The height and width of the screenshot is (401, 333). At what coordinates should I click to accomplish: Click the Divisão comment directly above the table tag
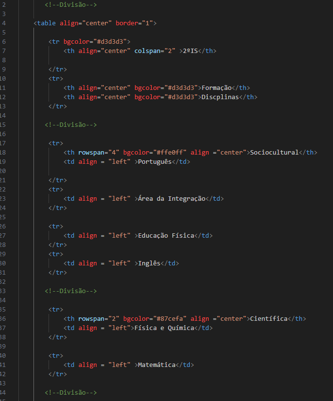[71, 4]
